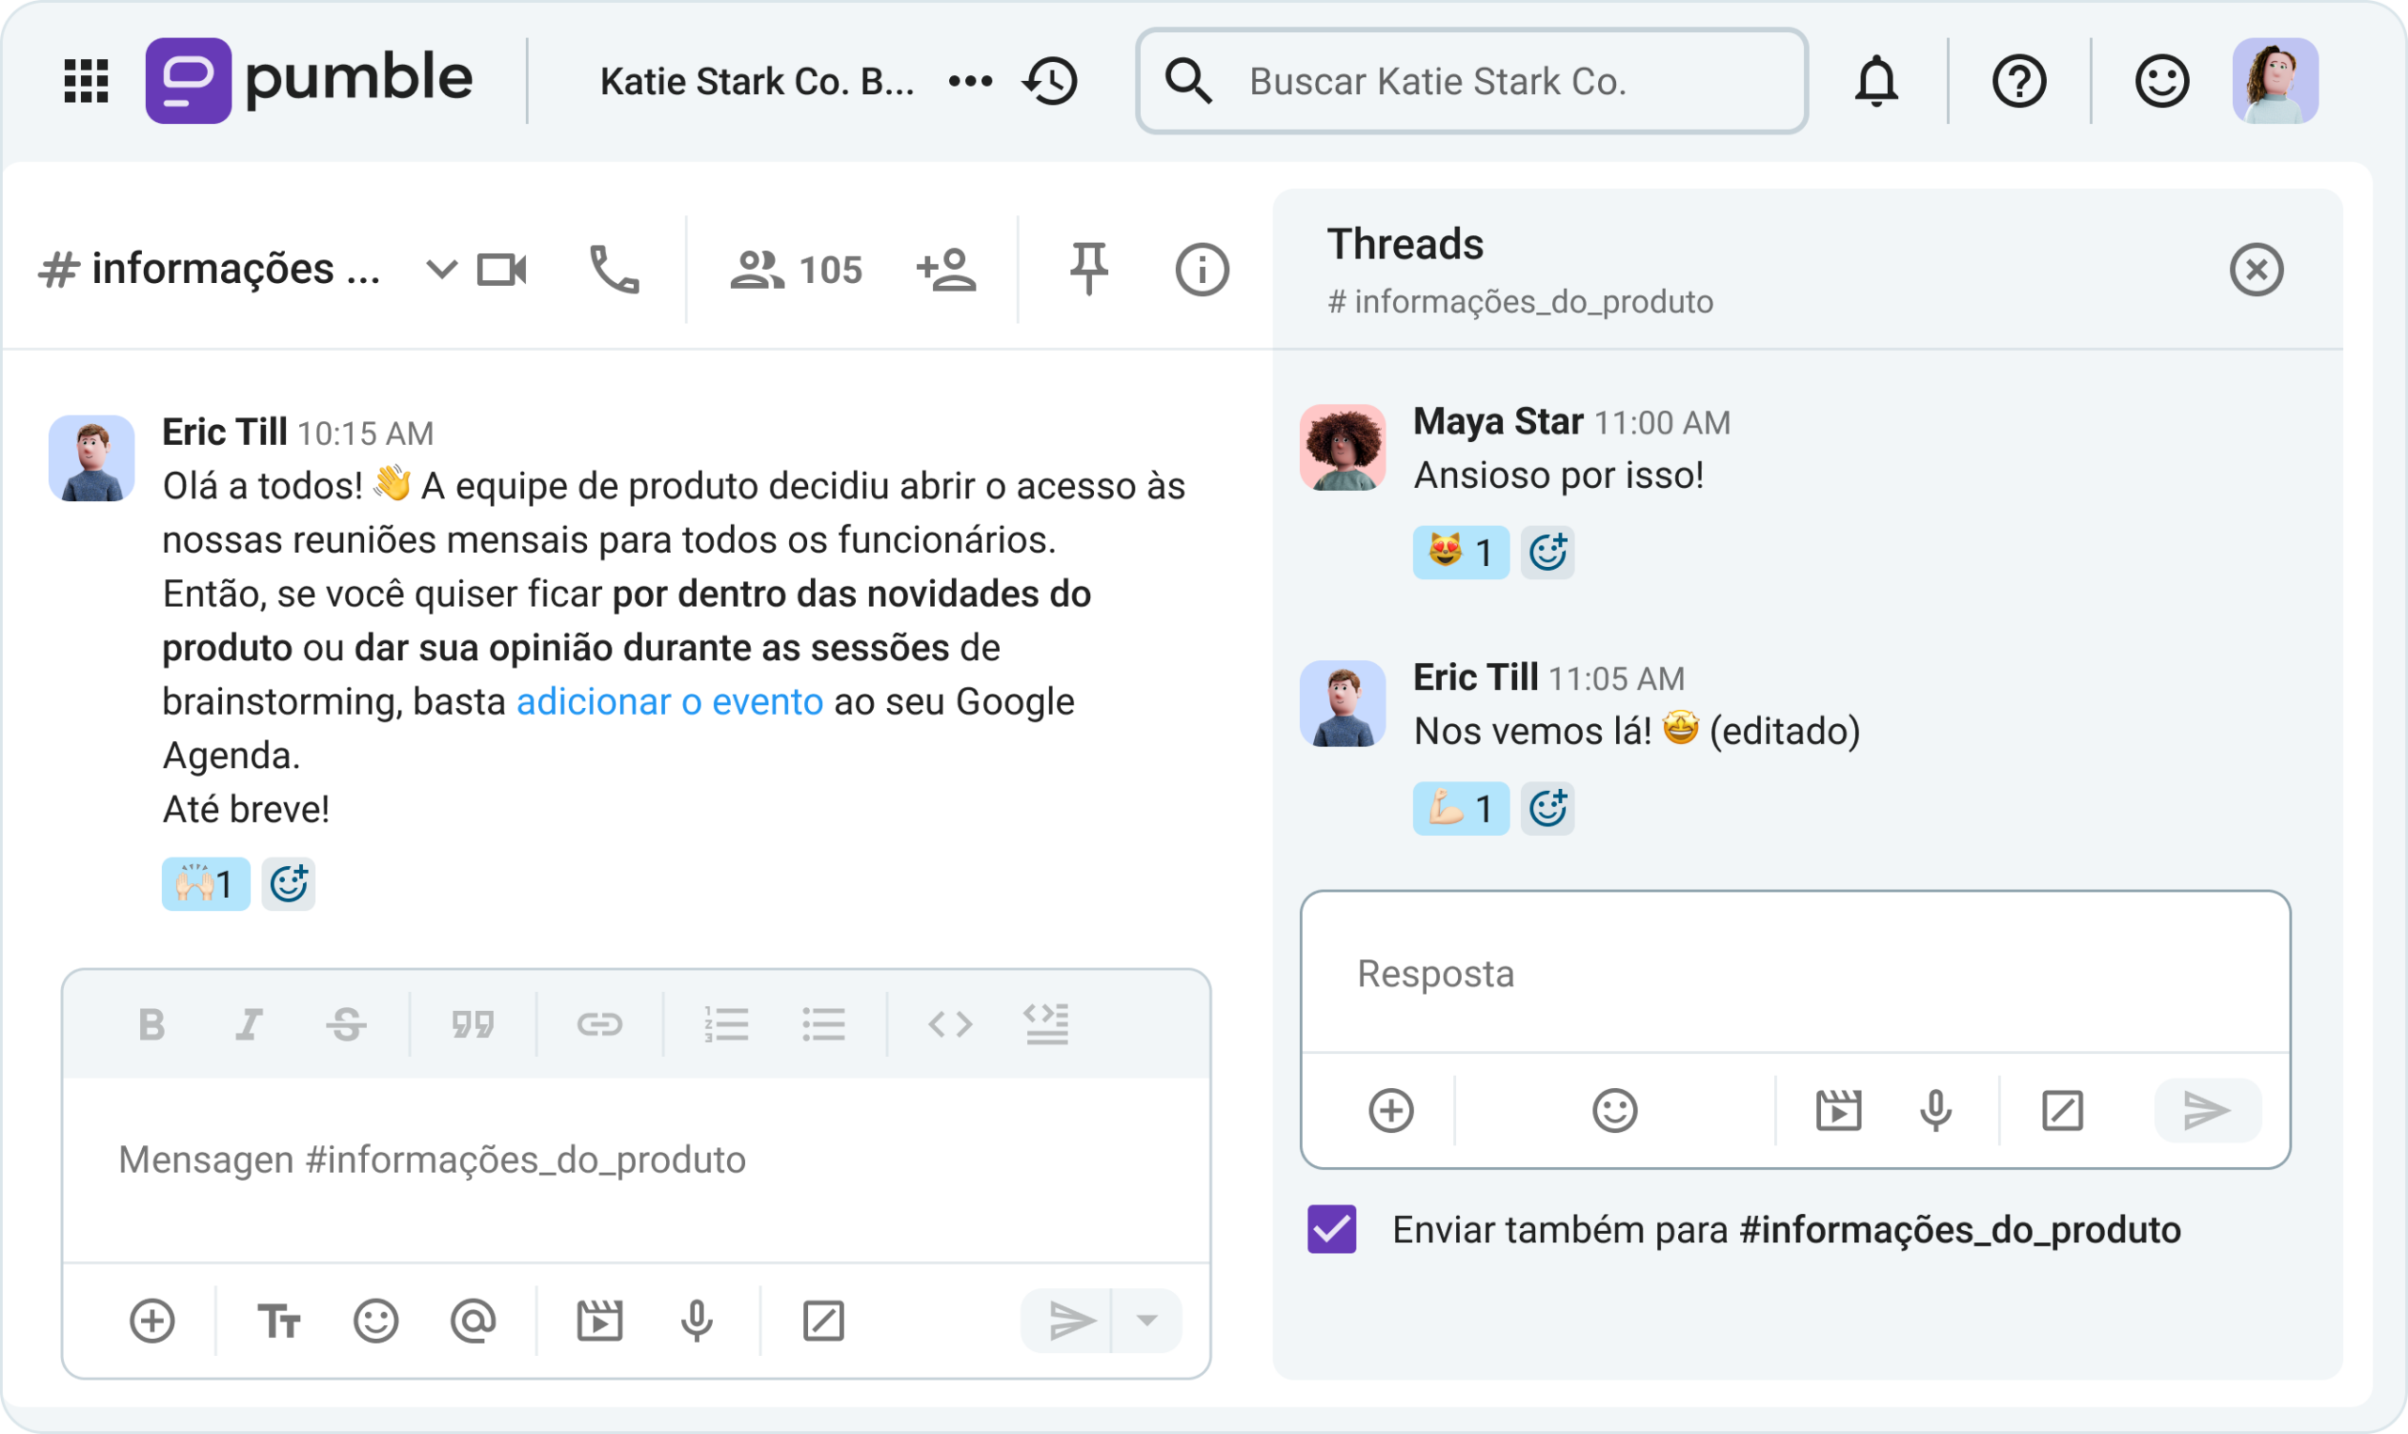Image resolution: width=2408 pixels, height=1434 pixels.
Task: Add reaction to Eric's 10:15 AM message
Action: tap(289, 884)
